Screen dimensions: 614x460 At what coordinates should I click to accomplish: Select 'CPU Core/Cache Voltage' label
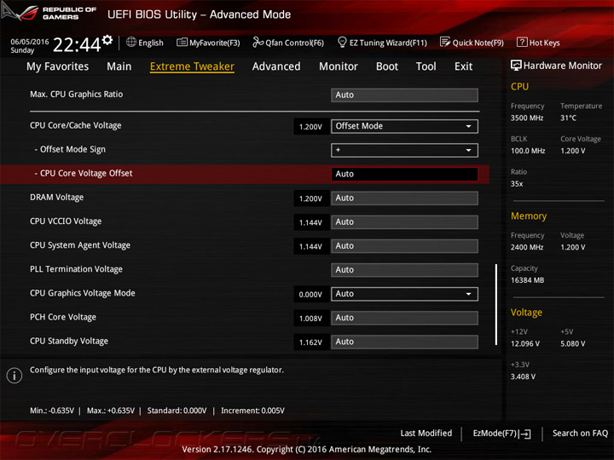[x=76, y=125]
